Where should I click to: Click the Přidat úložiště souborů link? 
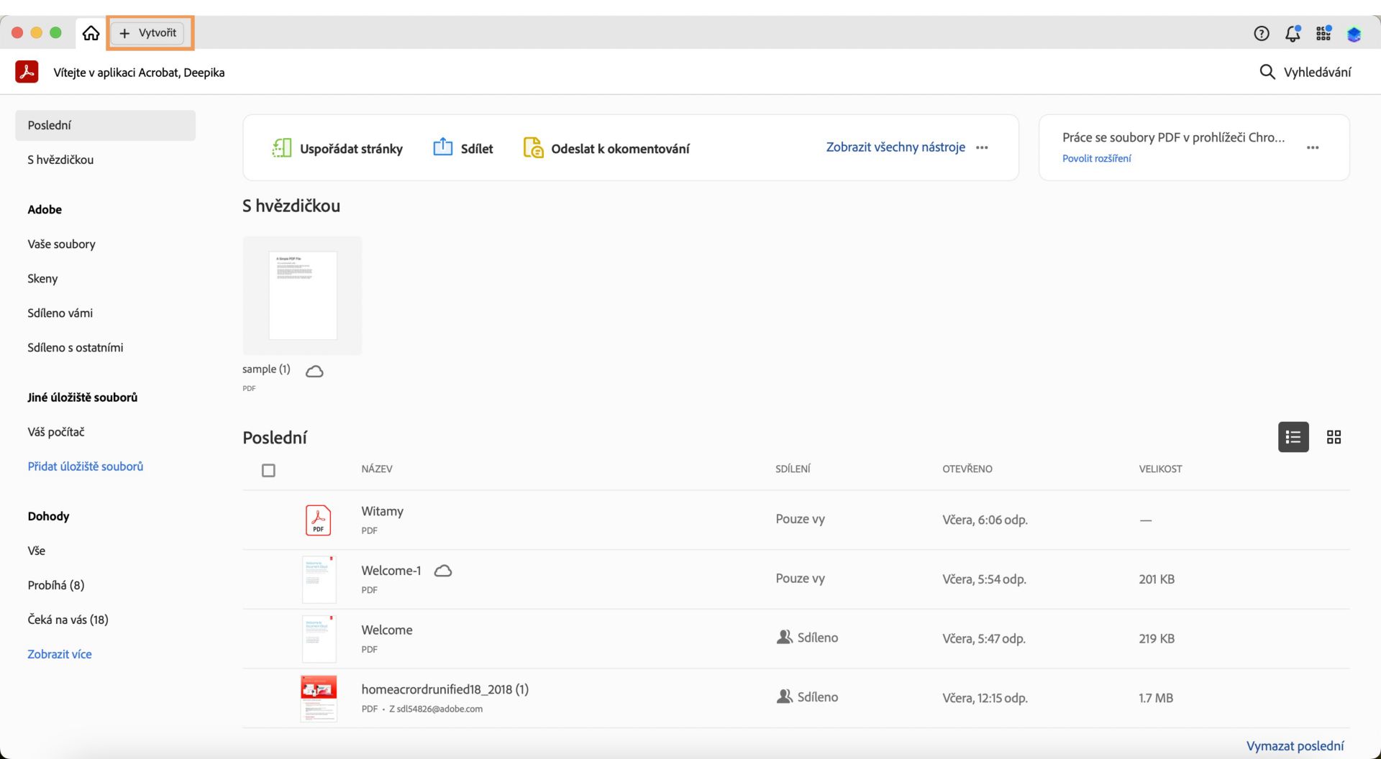[85, 466]
